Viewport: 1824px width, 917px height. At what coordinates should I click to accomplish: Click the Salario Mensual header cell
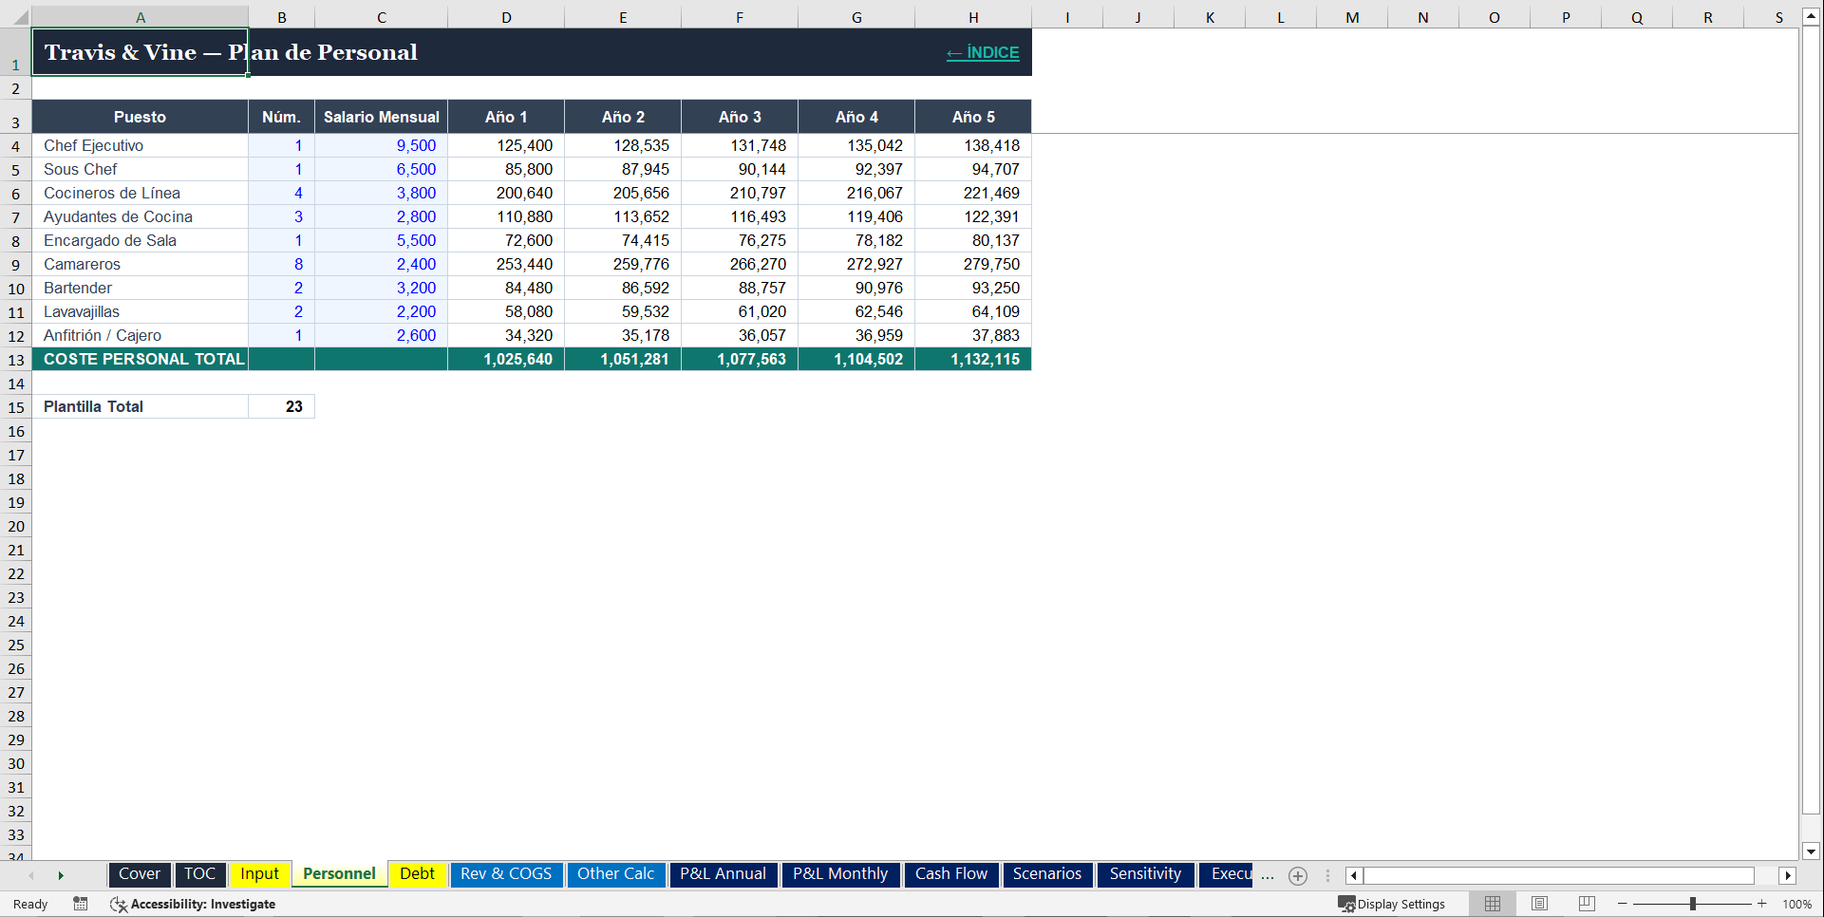(382, 117)
